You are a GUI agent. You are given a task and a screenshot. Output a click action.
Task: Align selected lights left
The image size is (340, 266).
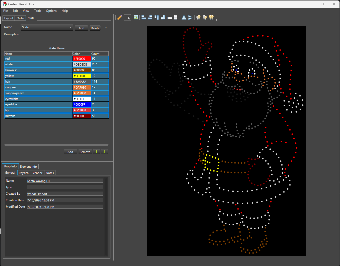[144, 17]
